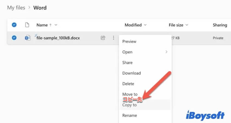The height and width of the screenshot is (123, 231).
Task: Click the Word document file icon
Action: click(27, 38)
